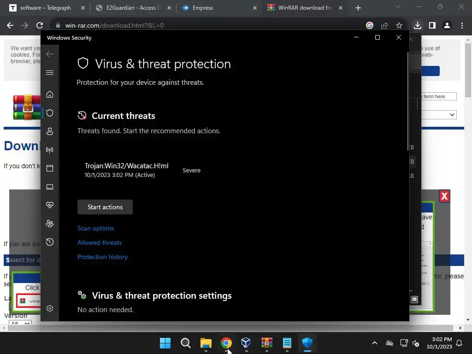Open File Explorer from taskbar

[x=206, y=343]
